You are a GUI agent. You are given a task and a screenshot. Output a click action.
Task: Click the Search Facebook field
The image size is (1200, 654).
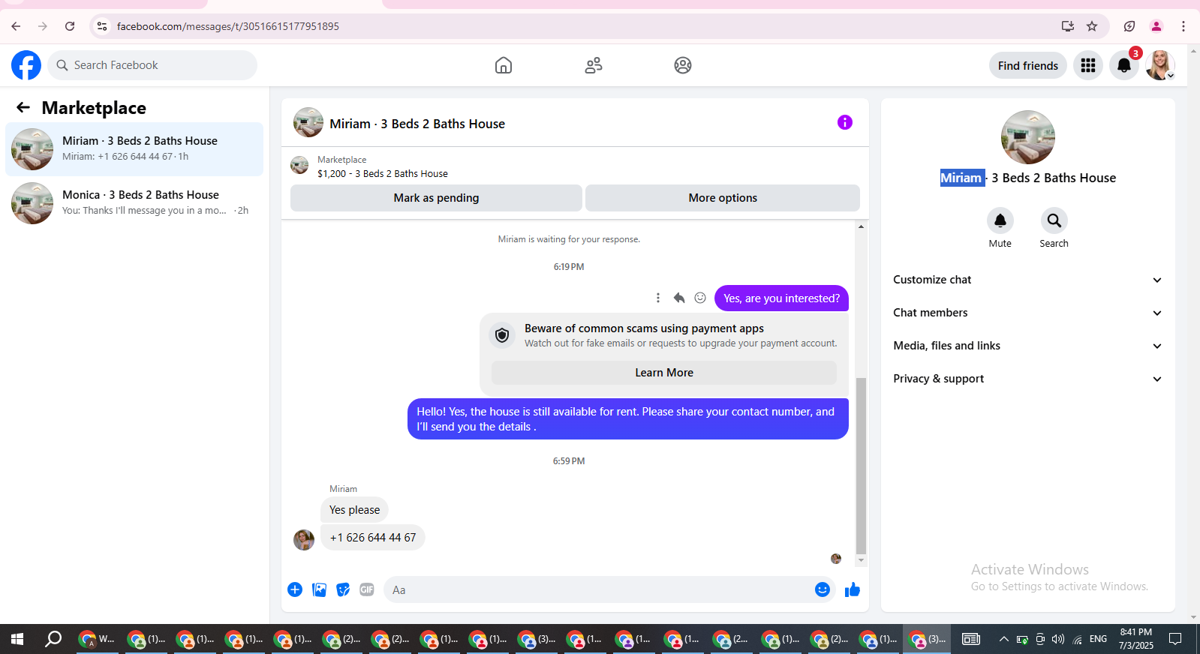coord(152,65)
